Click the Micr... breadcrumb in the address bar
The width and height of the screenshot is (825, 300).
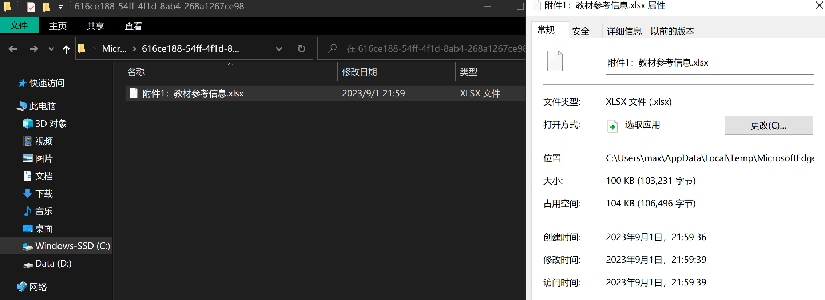point(114,48)
